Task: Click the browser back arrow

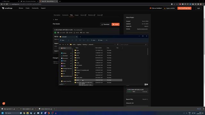Action: (2, 4)
